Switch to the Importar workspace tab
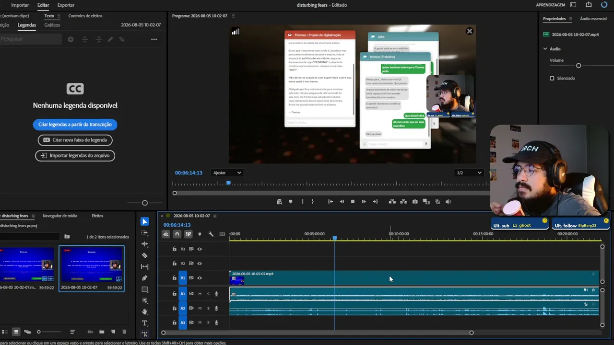Viewport: 614px width, 345px height. (20, 5)
